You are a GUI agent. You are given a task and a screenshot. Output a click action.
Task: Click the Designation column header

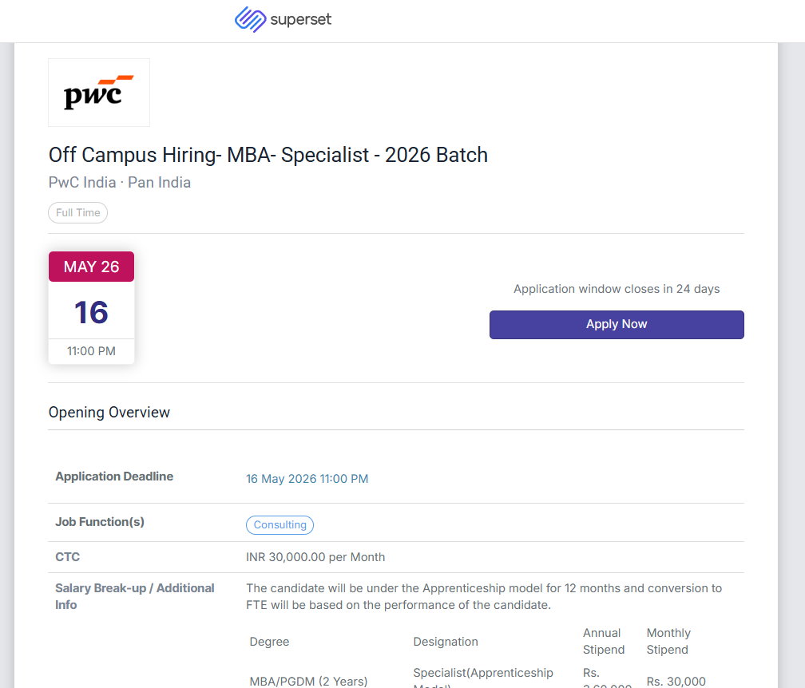(x=446, y=642)
